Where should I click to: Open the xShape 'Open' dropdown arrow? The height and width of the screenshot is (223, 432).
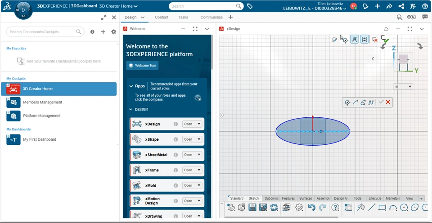pos(199,139)
